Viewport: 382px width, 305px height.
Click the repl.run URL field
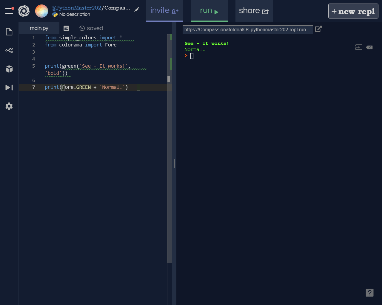(248, 29)
